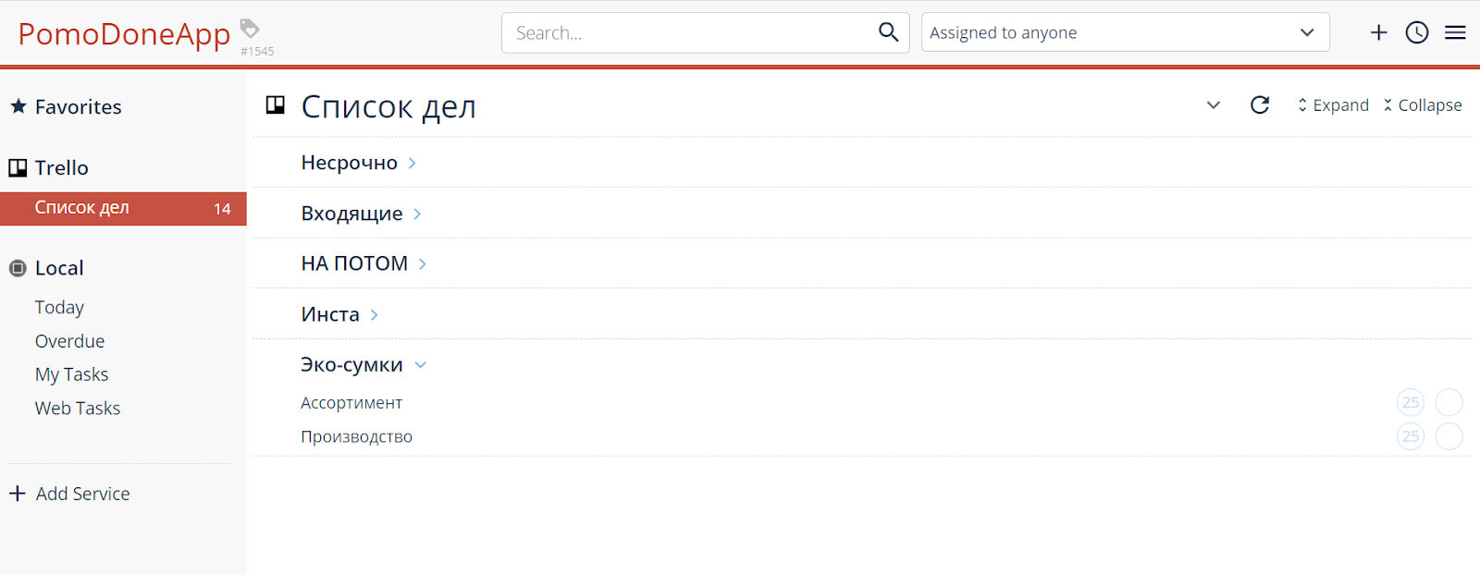The image size is (1480, 575).
Task: Start 25 minute timer for Ассортимент
Action: (1410, 402)
